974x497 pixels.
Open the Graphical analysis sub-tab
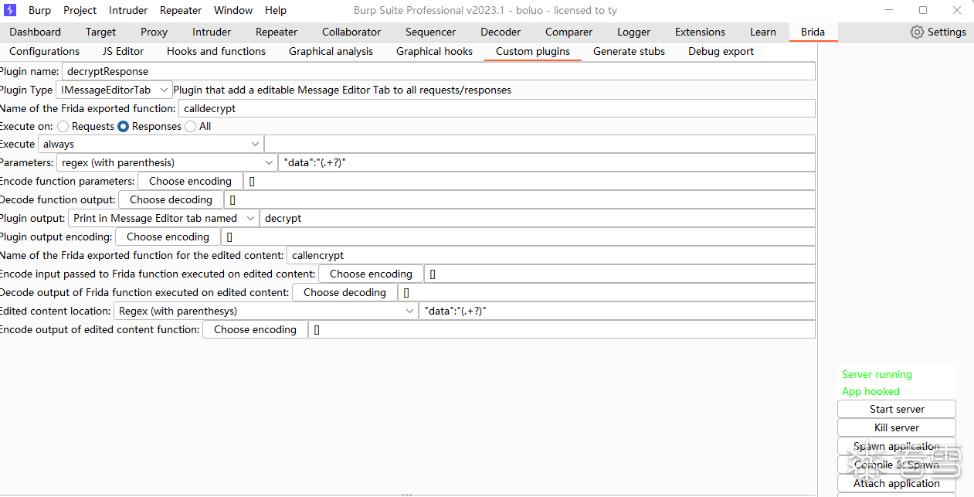331,51
